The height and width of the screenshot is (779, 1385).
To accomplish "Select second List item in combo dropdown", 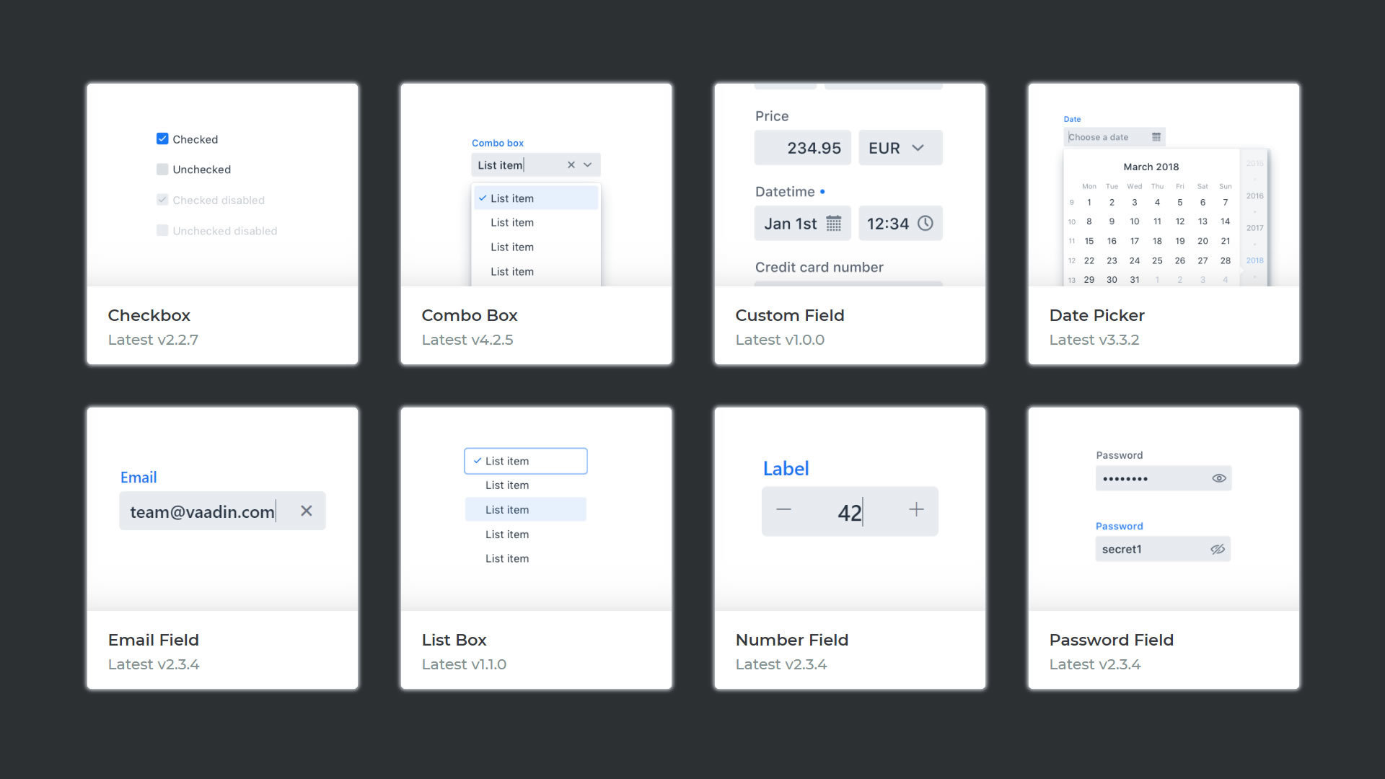I will (x=512, y=223).
